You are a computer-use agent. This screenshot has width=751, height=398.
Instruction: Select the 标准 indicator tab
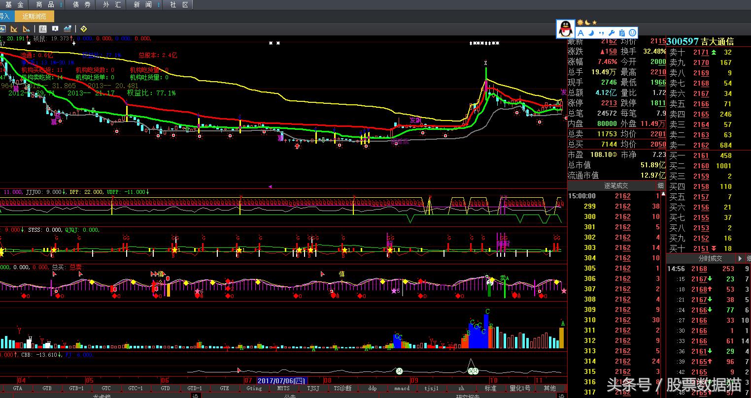490,388
